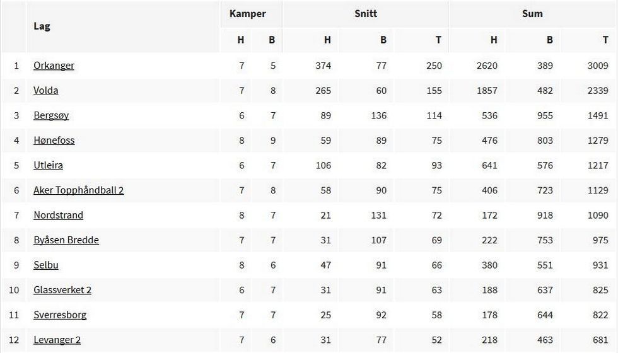This screenshot has width=618, height=353.
Task: Click Aker Topphåndball 2 link
Action: pos(78,190)
